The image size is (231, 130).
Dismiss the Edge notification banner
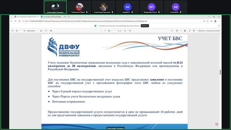click(x=219, y=26)
